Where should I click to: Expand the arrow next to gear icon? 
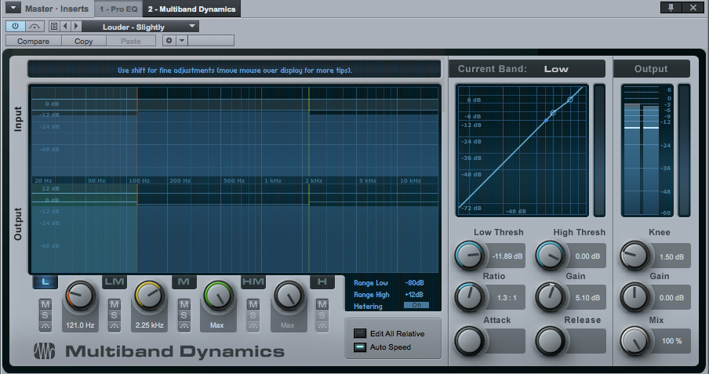(182, 41)
